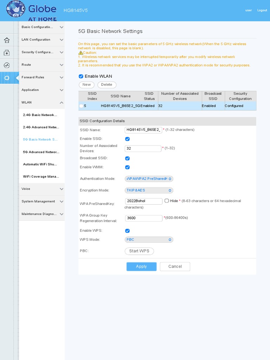Open 2.4G Advanced Network settings
Image resolution: width=270 pixels, height=360 pixels.
tap(41, 127)
